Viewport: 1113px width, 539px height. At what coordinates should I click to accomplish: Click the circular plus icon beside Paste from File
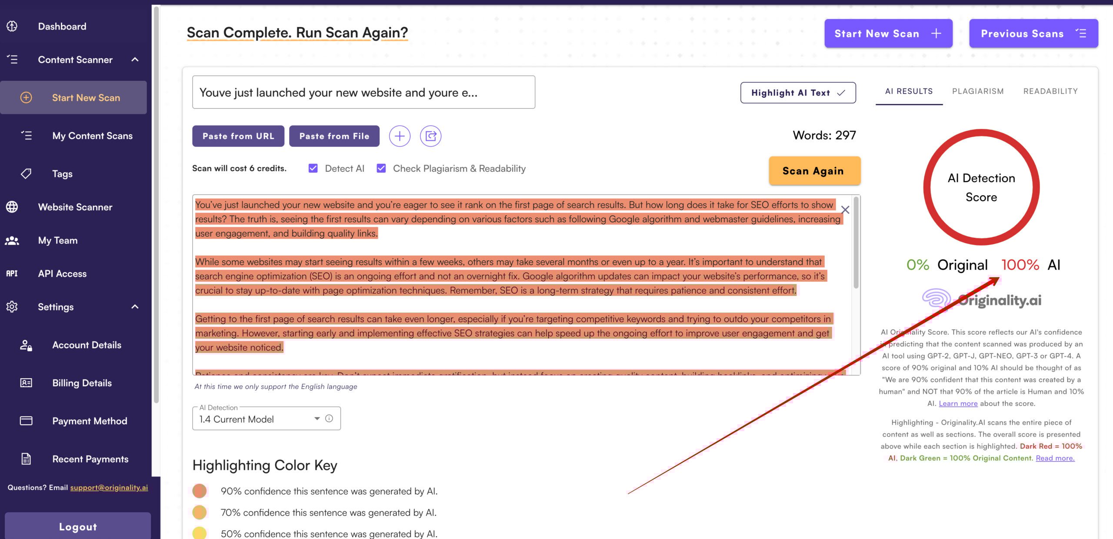tap(399, 136)
